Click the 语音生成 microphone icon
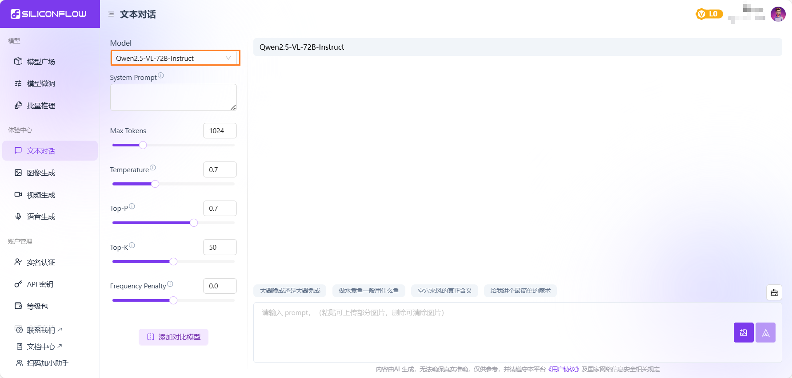The image size is (792, 378). 18,217
